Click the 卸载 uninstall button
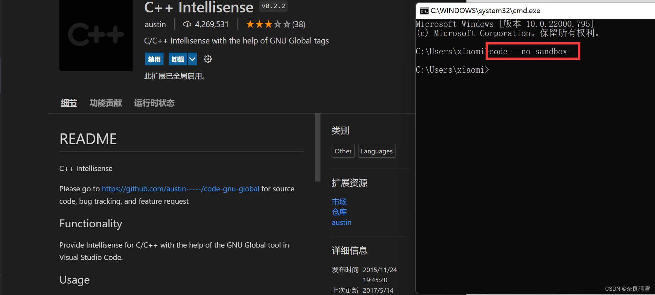 [x=178, y=59]
